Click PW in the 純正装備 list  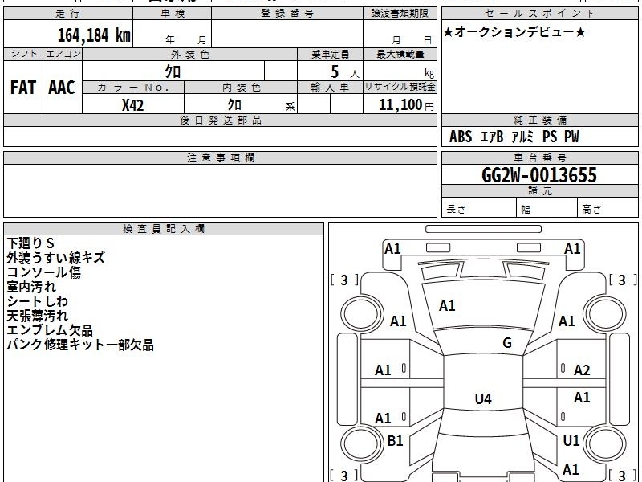point(571,137)
